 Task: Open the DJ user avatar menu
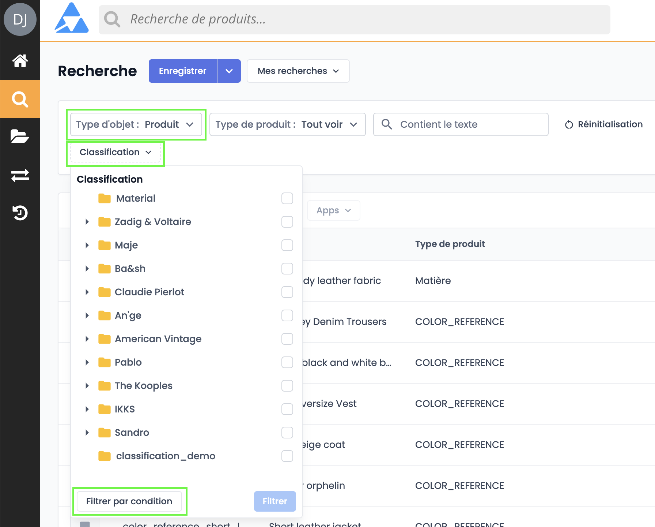[20, 19]
